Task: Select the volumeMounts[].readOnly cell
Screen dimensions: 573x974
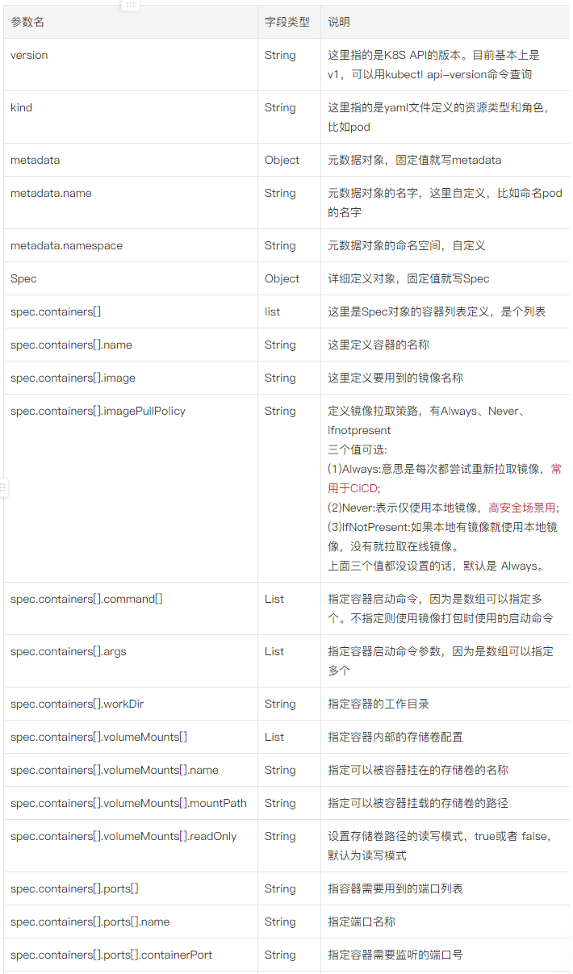Action: 131,846
